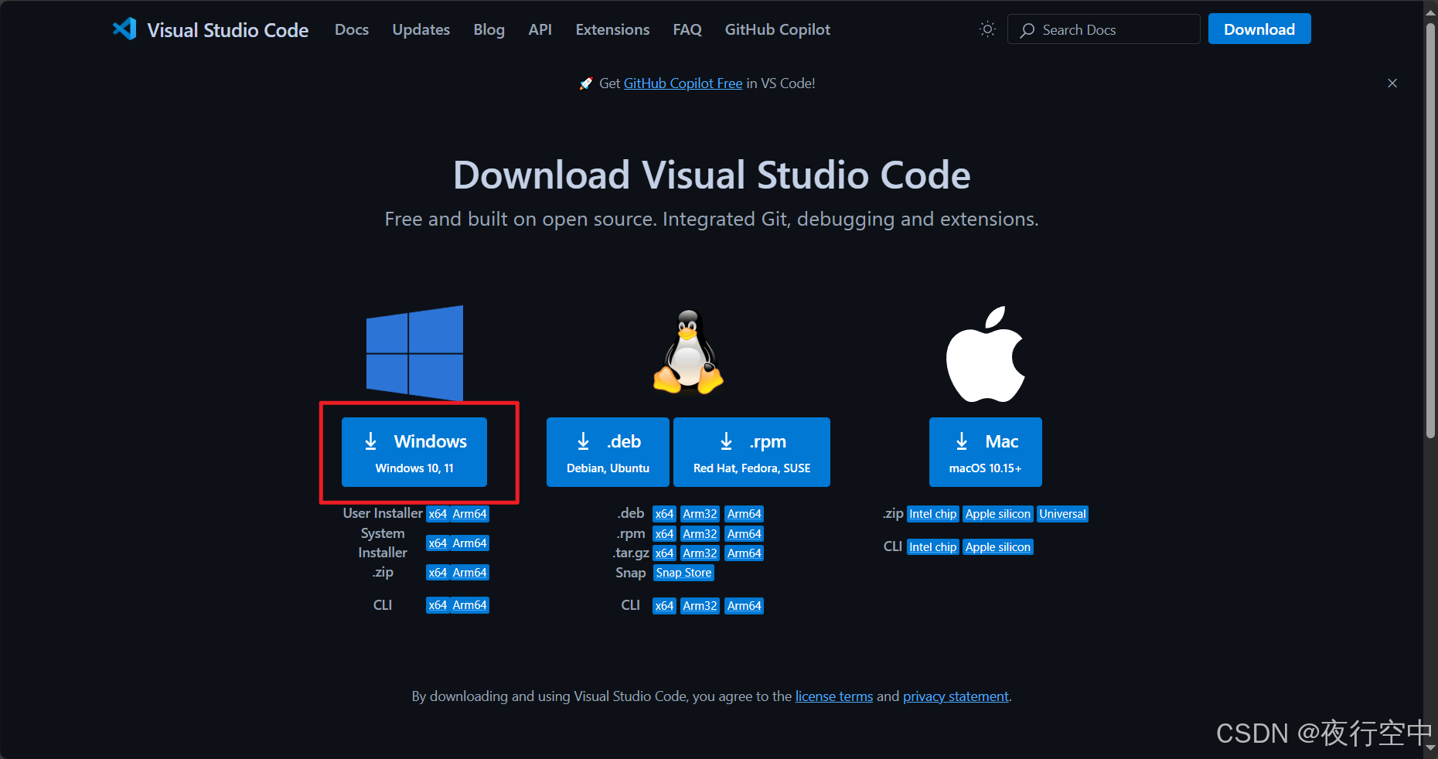Download the .rpm Red Hat package
Screen dimensions: 1438x759
pos(751,452)
